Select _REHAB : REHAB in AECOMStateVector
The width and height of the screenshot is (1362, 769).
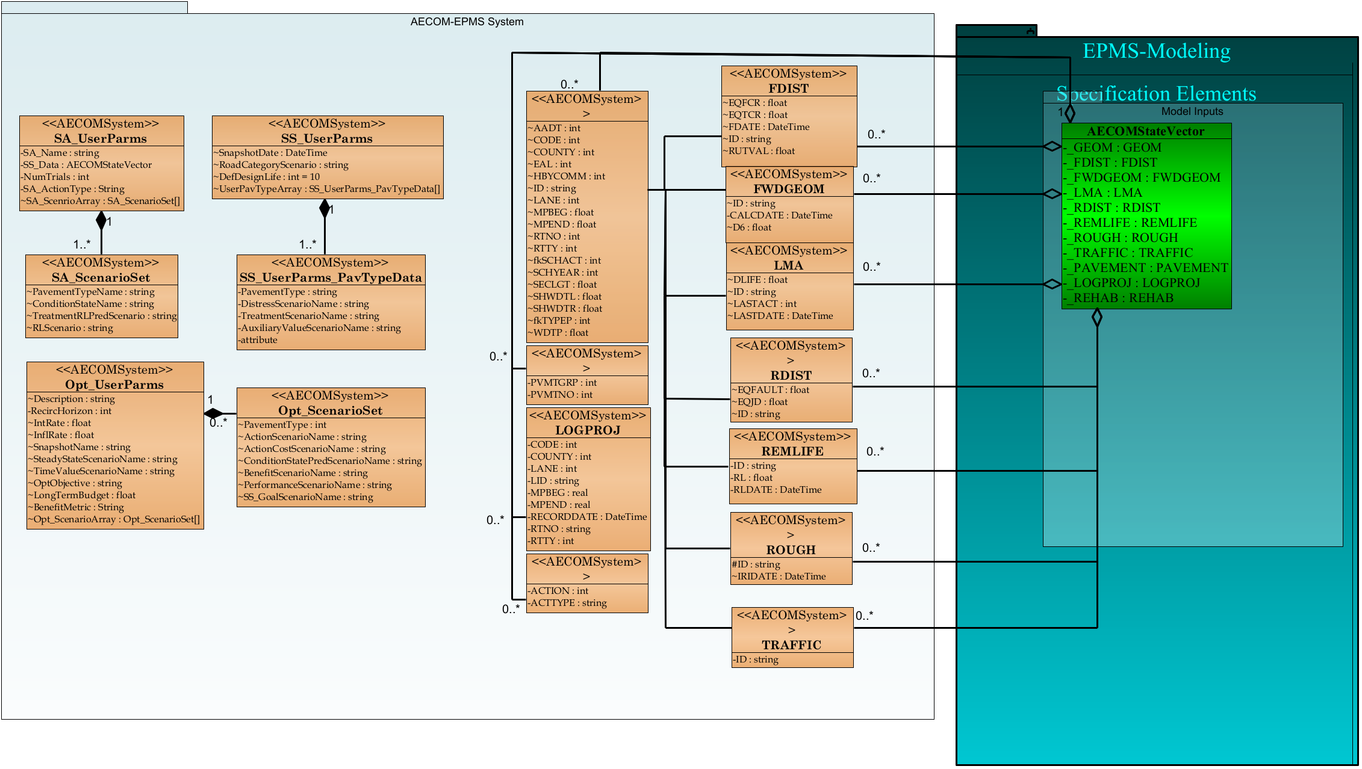[x=1118, y=298]
